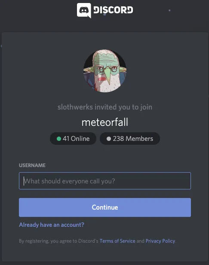Click the meteorfall server name
This screenshot has width=209, height=265.
point(105,122)
